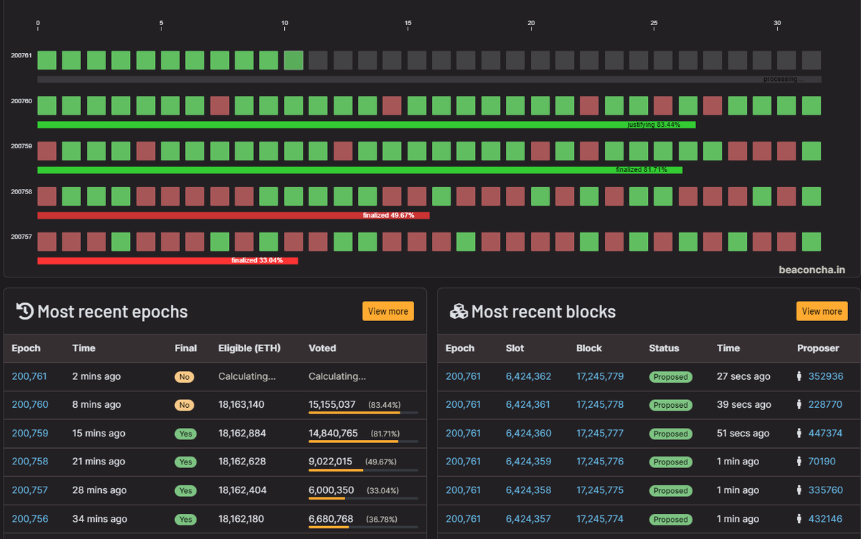
Task: Open block 17,245,778
Action: pyautogui.click(x=600, y=404)
